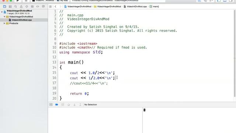Open the VideoIntDivMod.cpp breadcrumb
The width and height of the screenshot is (236, 133).
point(135,7)
